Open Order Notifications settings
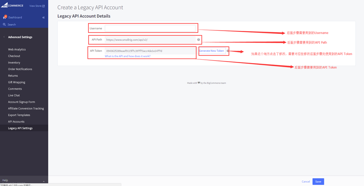364x186 pixels. coord(20,69)
